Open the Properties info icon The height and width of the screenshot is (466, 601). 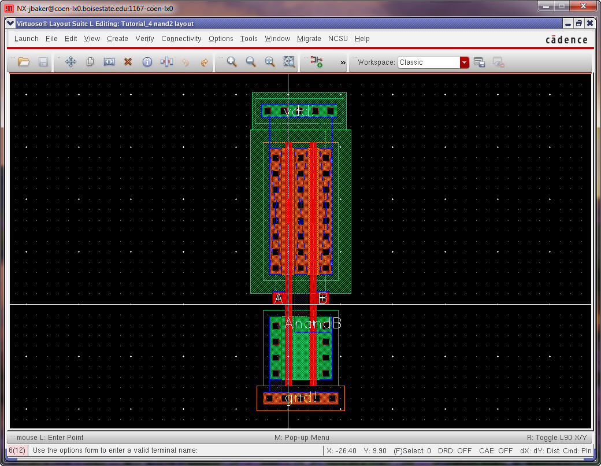click(x=147, y=62)
